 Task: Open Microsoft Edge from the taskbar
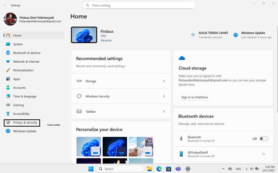pyautogui.click(x=159, y=169)
